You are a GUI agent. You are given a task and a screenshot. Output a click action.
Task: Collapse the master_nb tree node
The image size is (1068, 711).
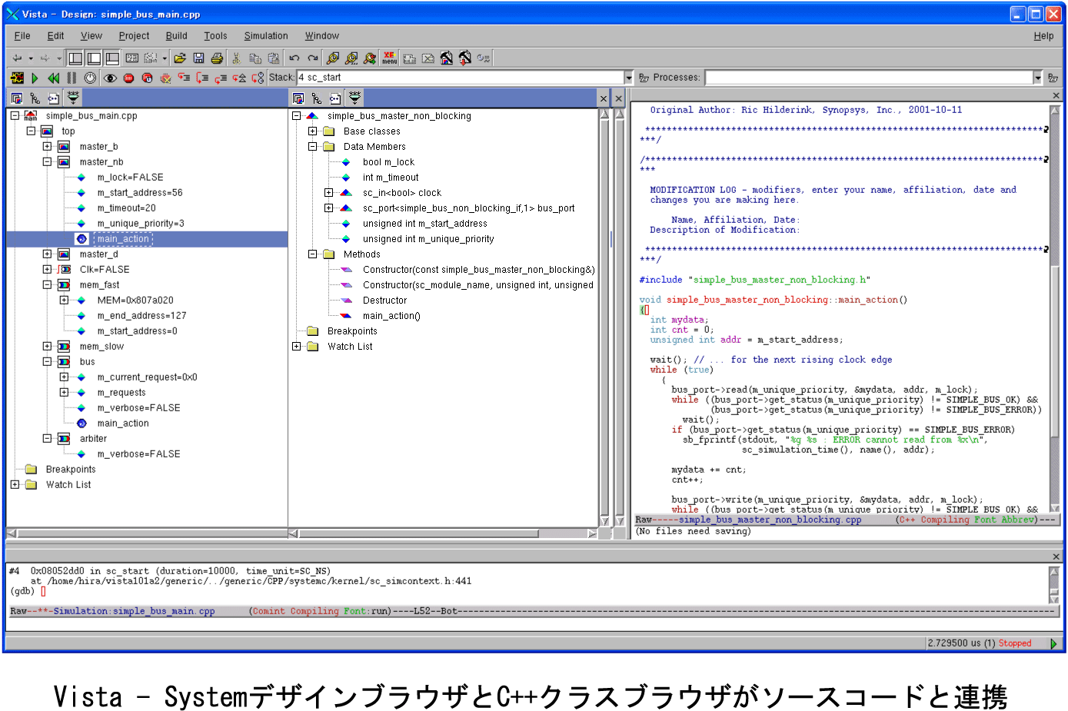[x=47, y=161]
